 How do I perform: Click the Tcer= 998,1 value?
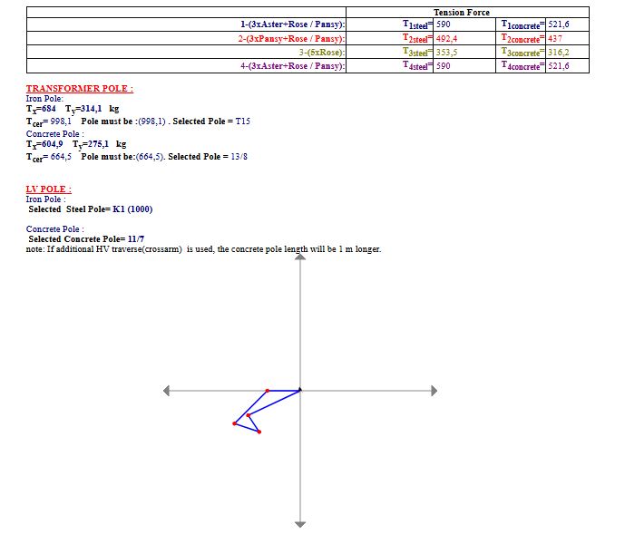pyautogui.click(x=49, y=121)
